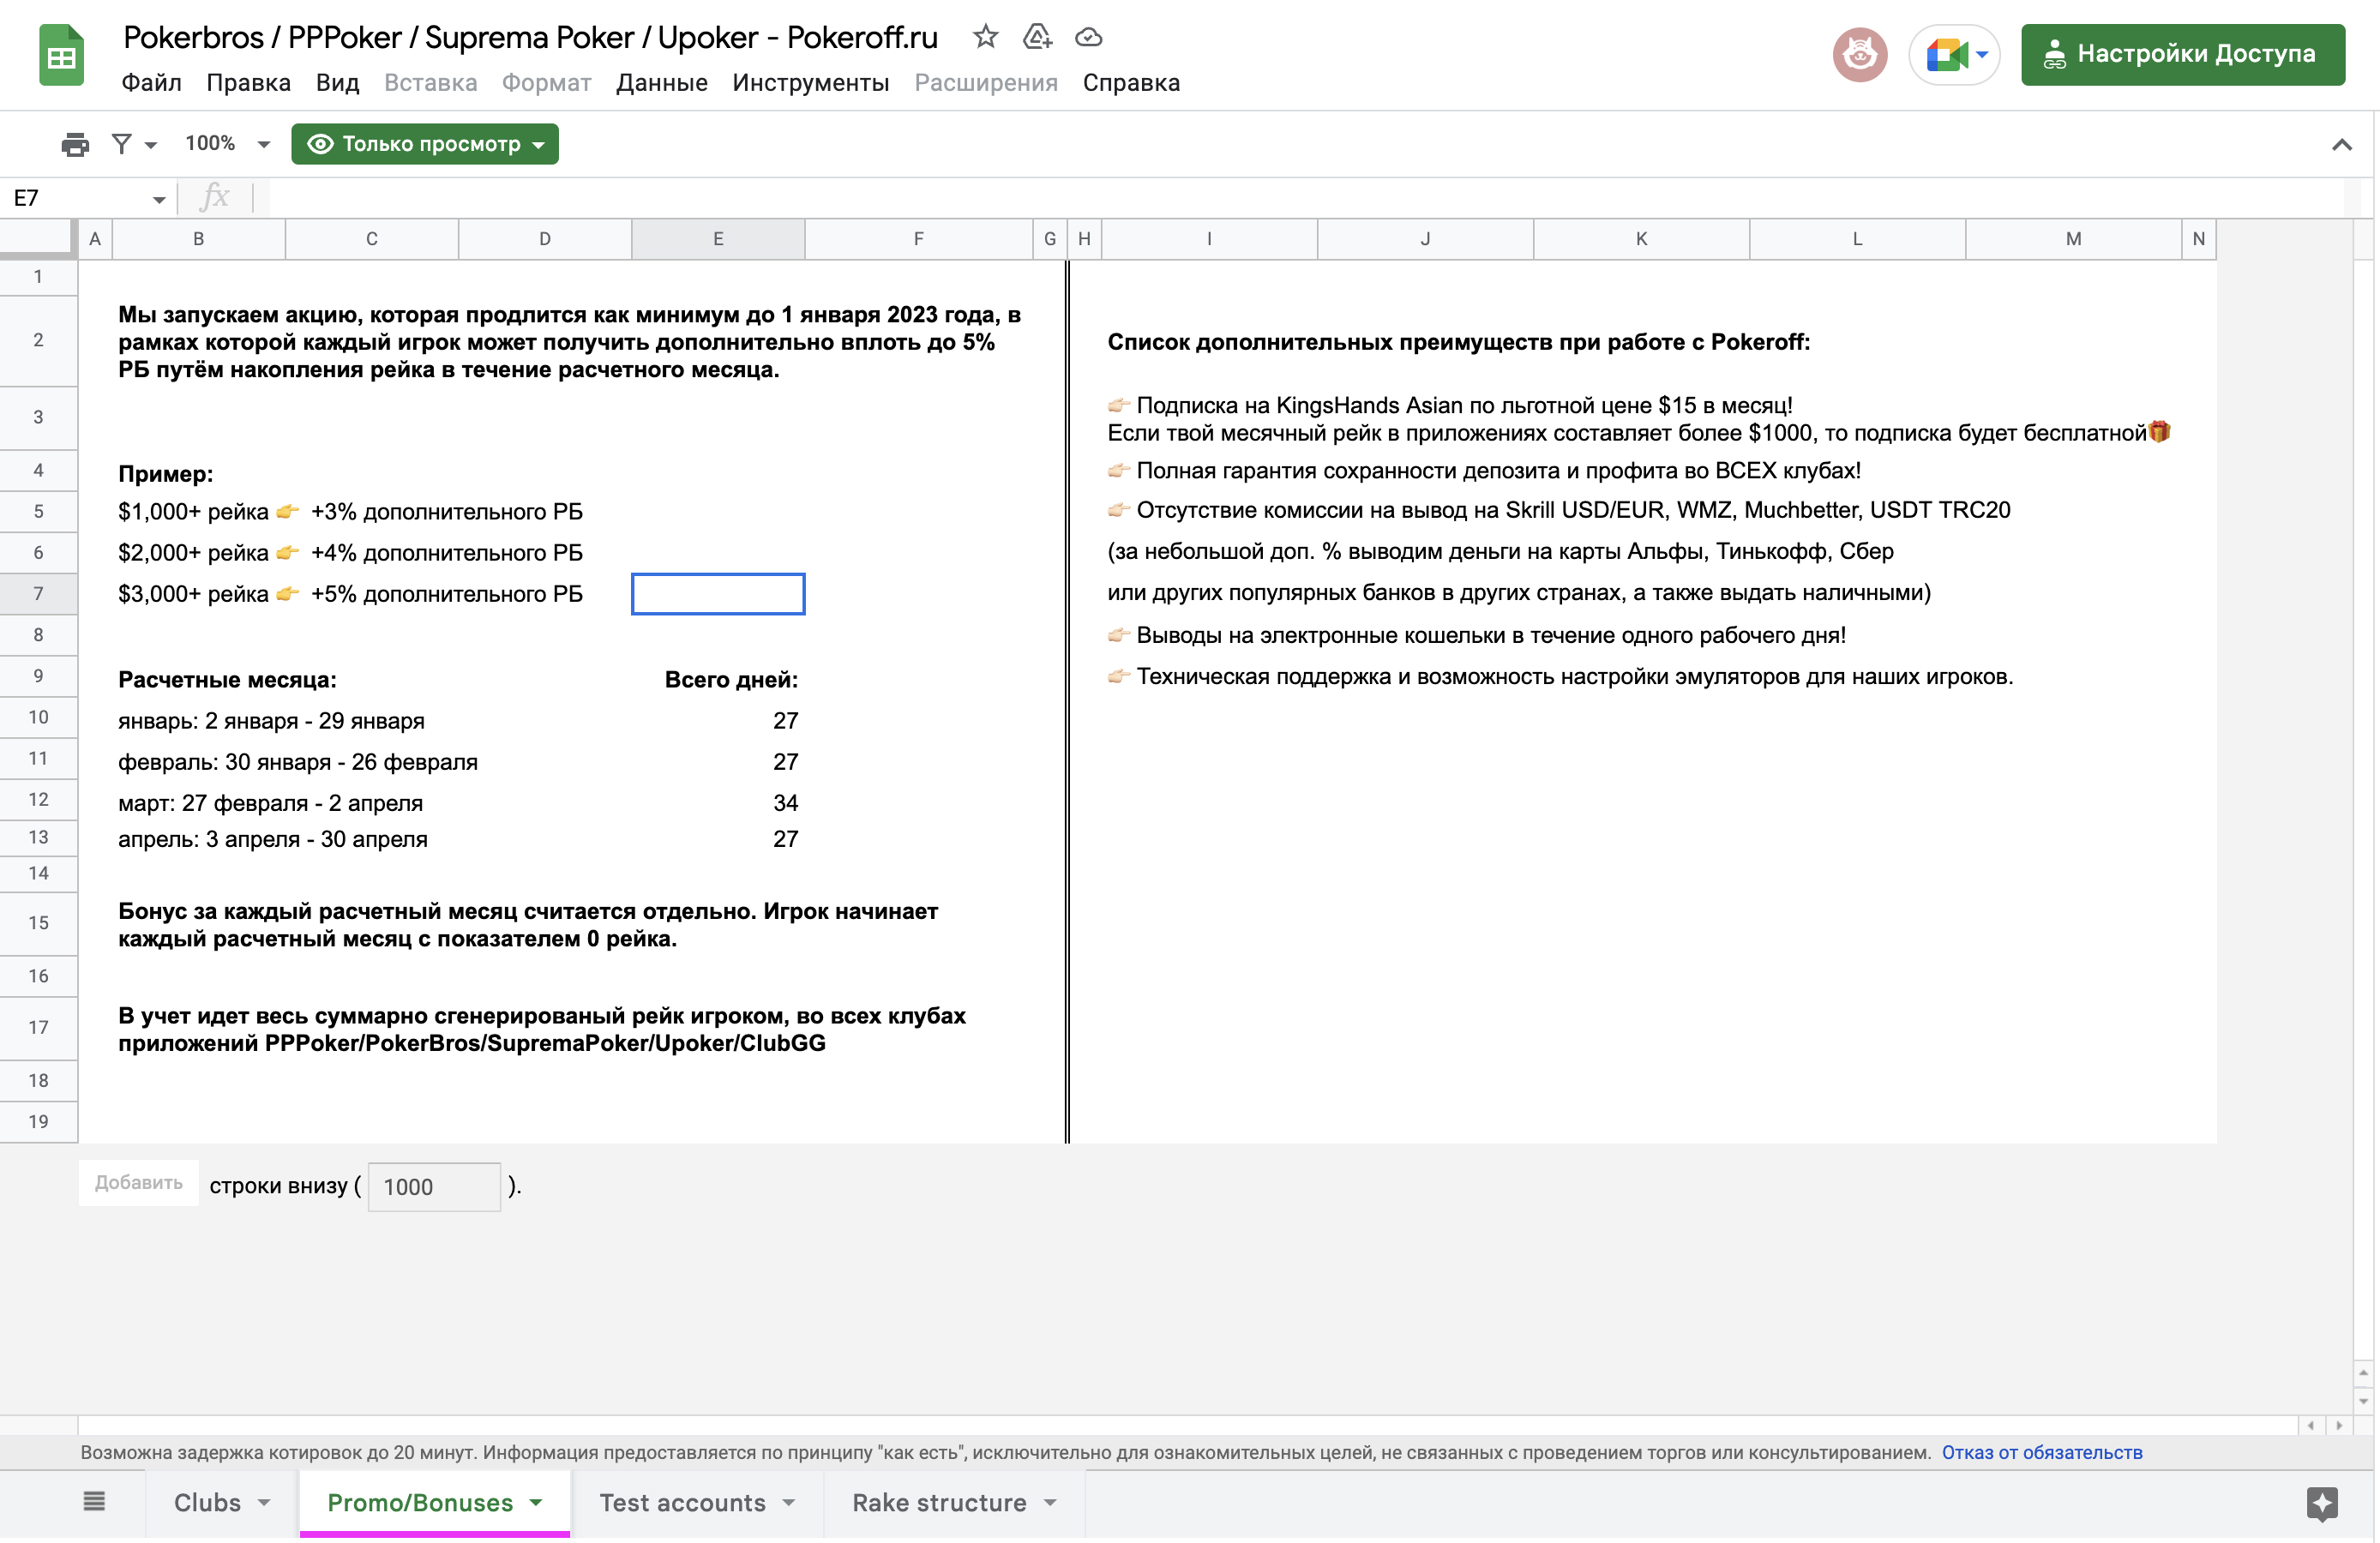Open the E7 name box dropdown
Viewport: 2380px width, 1543px height.
click(159, 199)
